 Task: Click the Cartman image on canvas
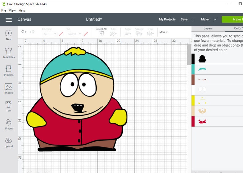(x=77, y=99)
